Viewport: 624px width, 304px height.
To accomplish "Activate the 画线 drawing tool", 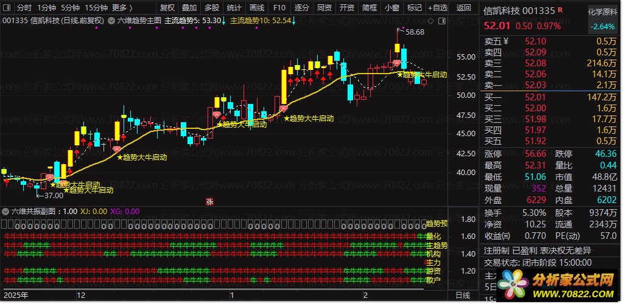I will [257, 7].
